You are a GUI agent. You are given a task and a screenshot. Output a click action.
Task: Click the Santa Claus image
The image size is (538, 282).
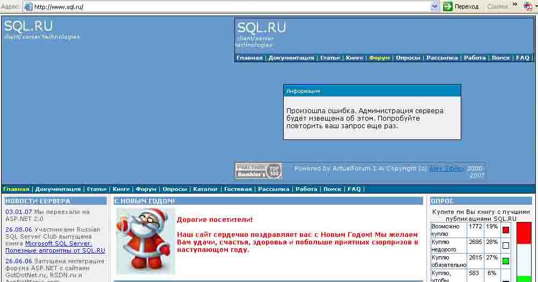coord(145,241)
